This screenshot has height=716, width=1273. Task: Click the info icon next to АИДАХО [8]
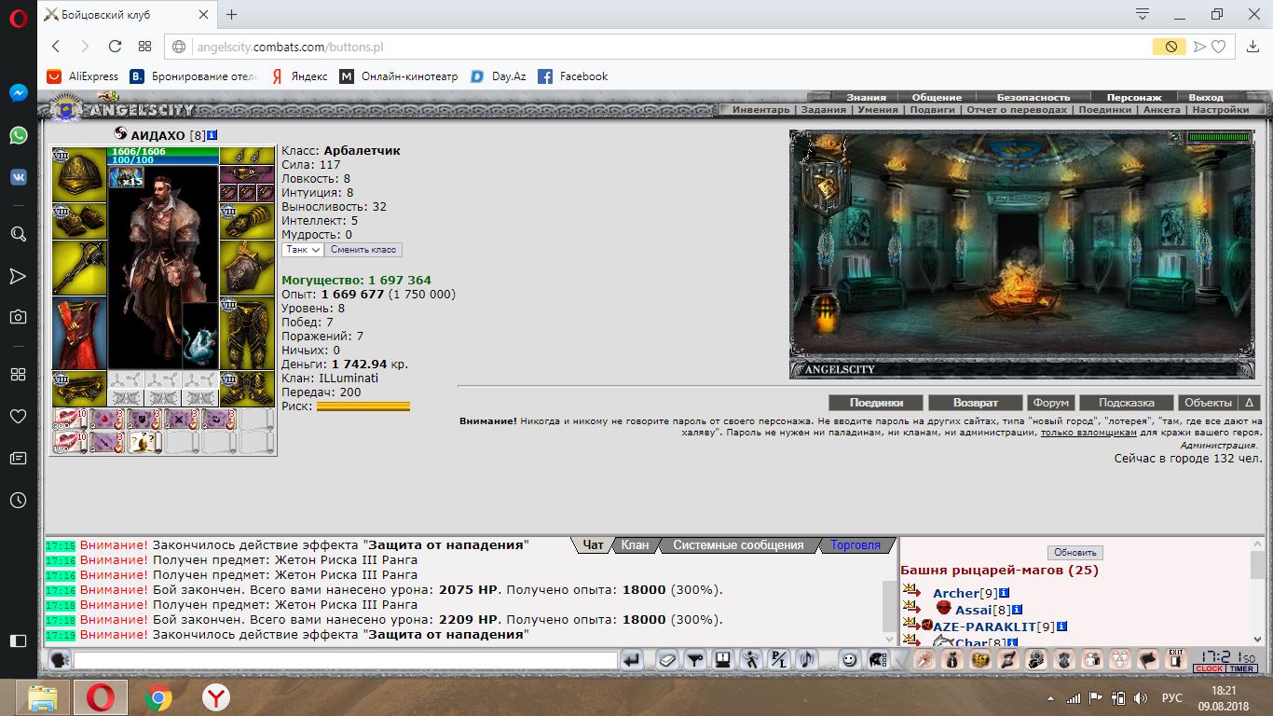212,135
